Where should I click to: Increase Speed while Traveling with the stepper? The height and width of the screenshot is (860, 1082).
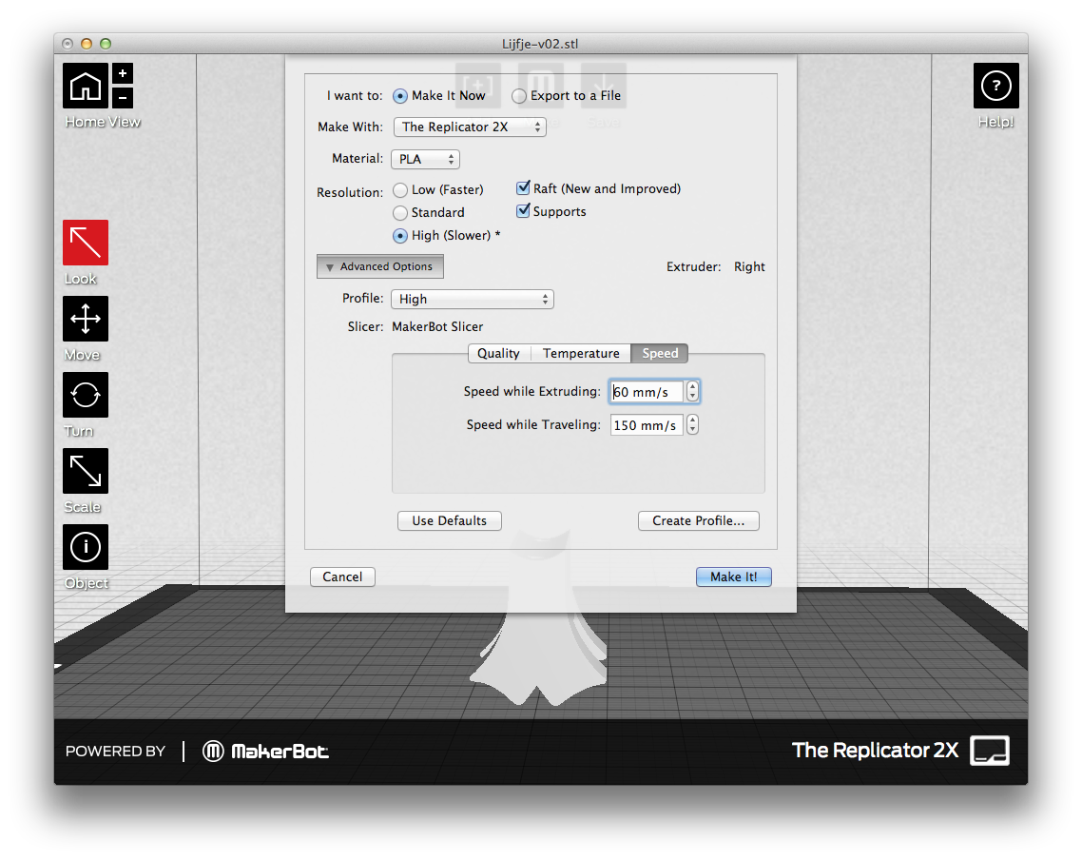pyautogui.click(x=692, y=420)
